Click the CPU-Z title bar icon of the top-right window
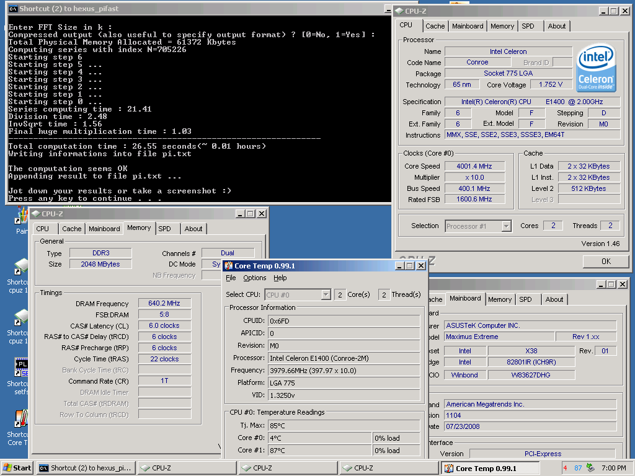635x476 pixels. coord(399,11)
